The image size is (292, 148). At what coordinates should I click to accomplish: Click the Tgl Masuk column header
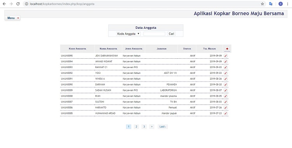(209, 49)
